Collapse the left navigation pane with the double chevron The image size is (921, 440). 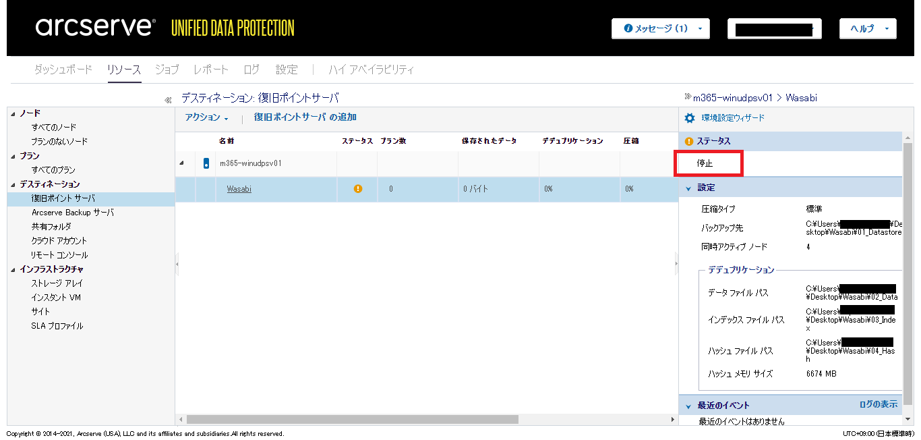pos(168,100)
